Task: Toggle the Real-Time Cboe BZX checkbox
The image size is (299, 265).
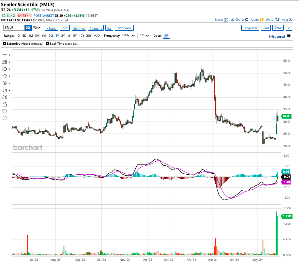Action: (x=48, y=43)
